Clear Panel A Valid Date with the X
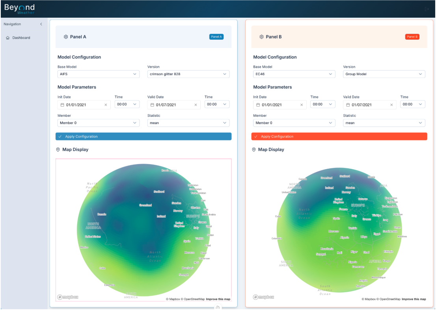This screenshot has height=310, width=436. (x=196, y=105)
